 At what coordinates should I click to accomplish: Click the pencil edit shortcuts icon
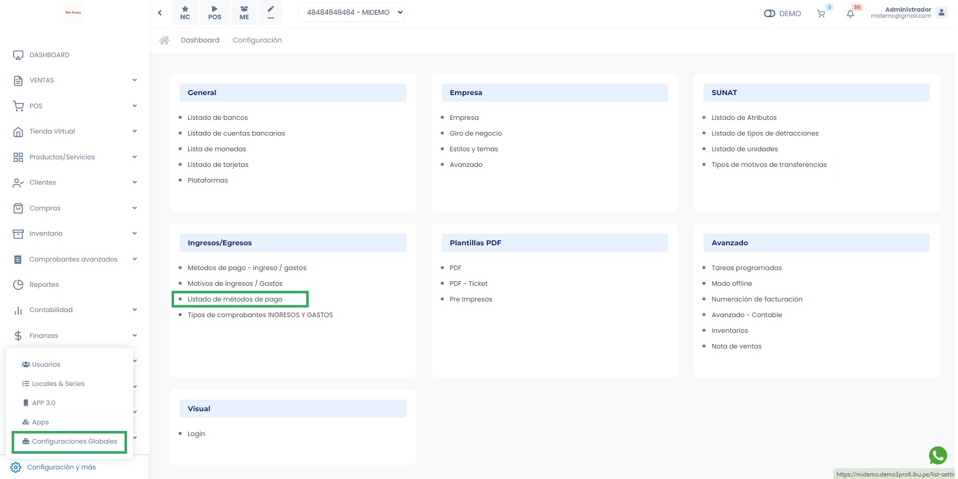(x=271, y=13)
